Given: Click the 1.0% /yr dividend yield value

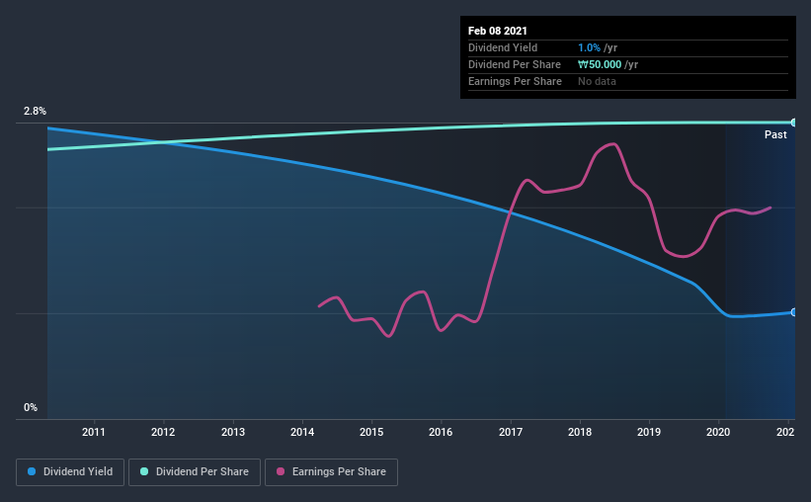Looking at the screenshot, I should pyautogui.click(x=597, y=47).
